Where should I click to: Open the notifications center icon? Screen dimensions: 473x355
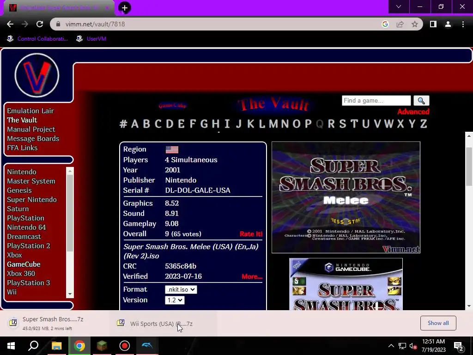[459, 346]
